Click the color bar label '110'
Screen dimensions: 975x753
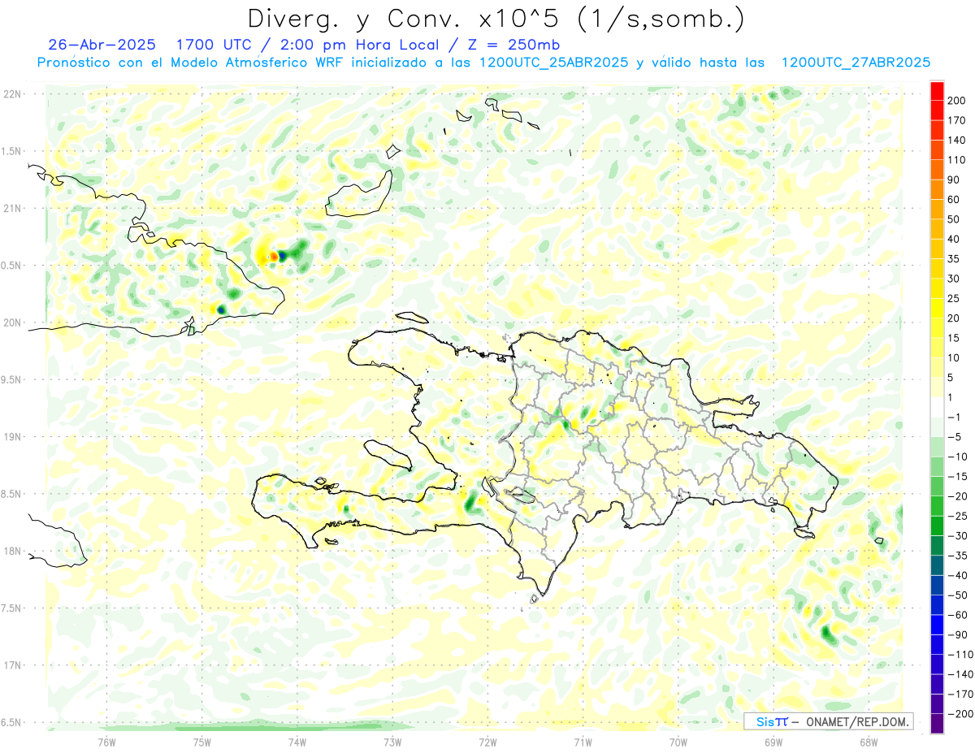pyautogui.click(x=957, y=160)
